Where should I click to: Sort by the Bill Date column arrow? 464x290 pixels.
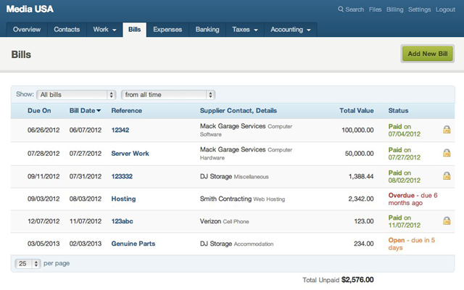[99, 110]
